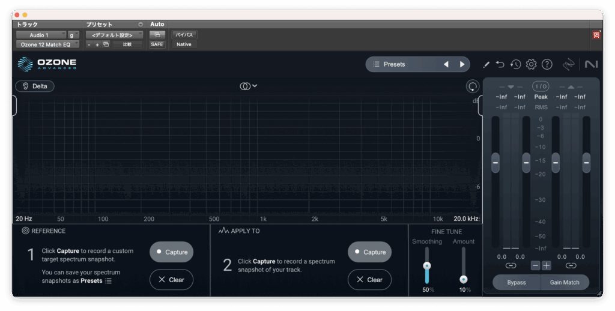615x311 pixels.
Task: Enable Gain Match
Action: point(565,282)
